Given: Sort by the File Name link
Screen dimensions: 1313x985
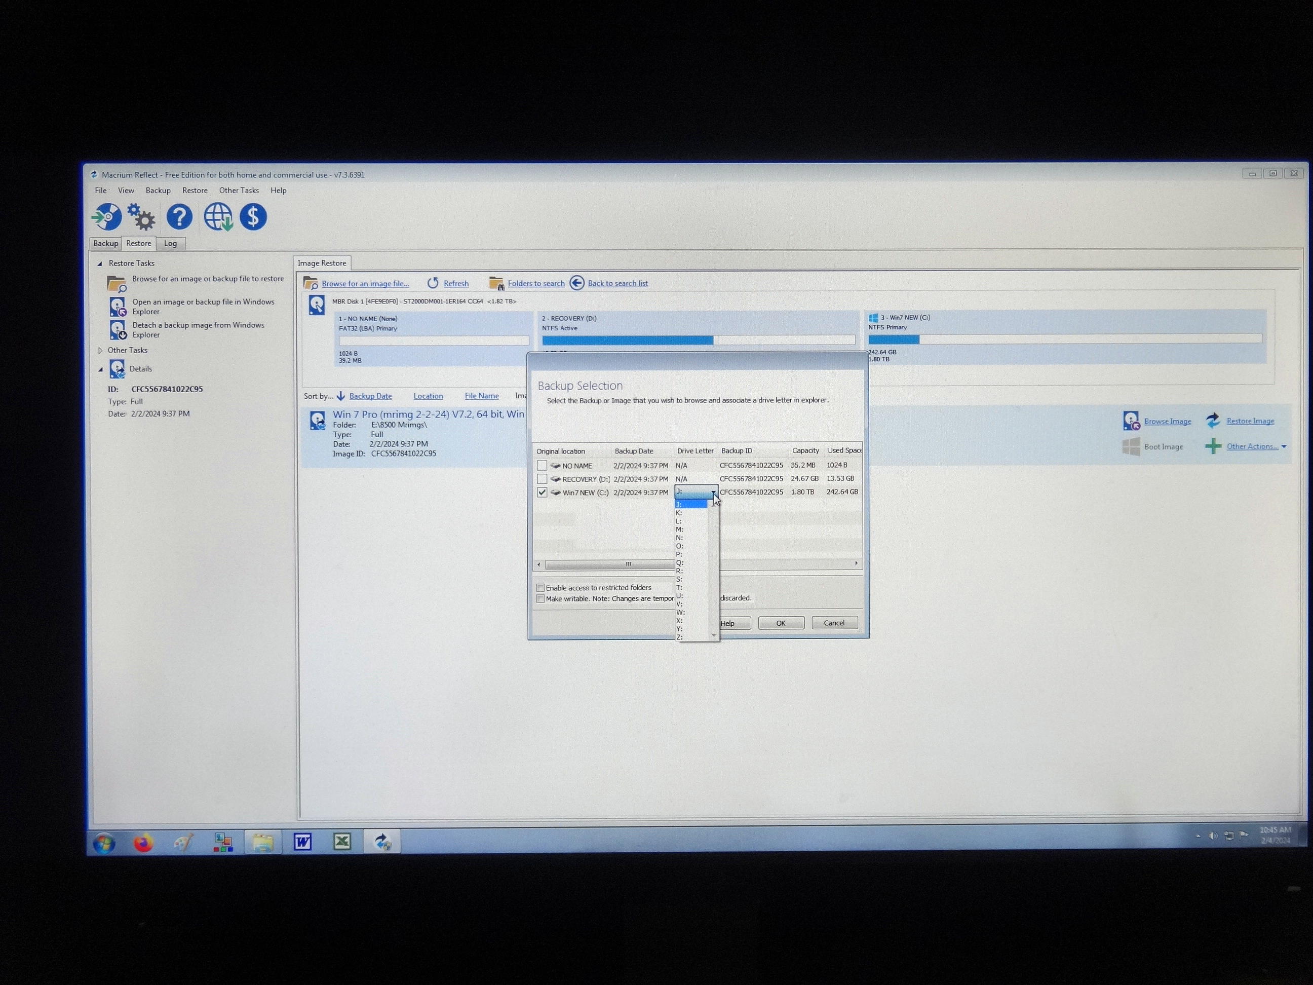Looking at the screenshot, I should tap(481, 396).
